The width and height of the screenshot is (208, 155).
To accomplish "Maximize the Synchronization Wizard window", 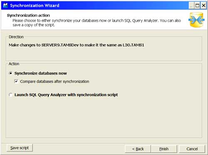I will click(197, 6).
